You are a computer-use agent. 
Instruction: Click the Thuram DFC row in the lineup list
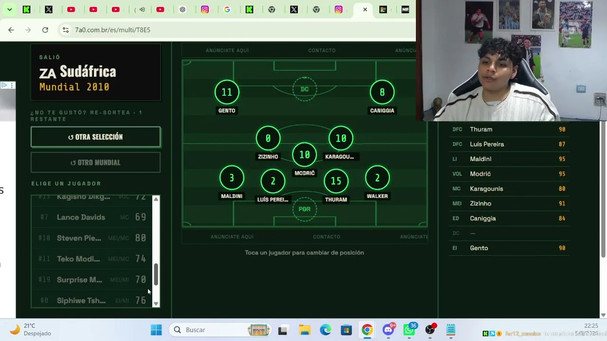(x=509, y=129)
